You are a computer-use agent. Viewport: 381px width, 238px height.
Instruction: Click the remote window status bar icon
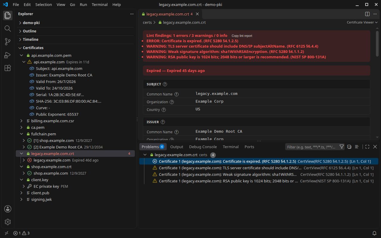pos(7,233)
